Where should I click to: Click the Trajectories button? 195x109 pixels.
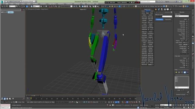(168, 19)
